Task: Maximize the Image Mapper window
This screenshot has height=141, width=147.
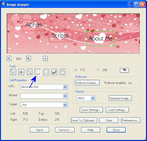Action: click(136, 5)
